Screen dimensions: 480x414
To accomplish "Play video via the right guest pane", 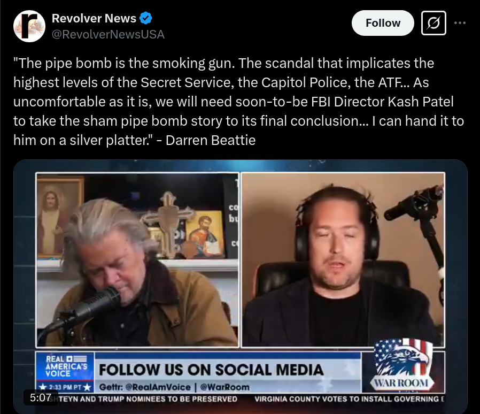I will (x=343, y=260).
